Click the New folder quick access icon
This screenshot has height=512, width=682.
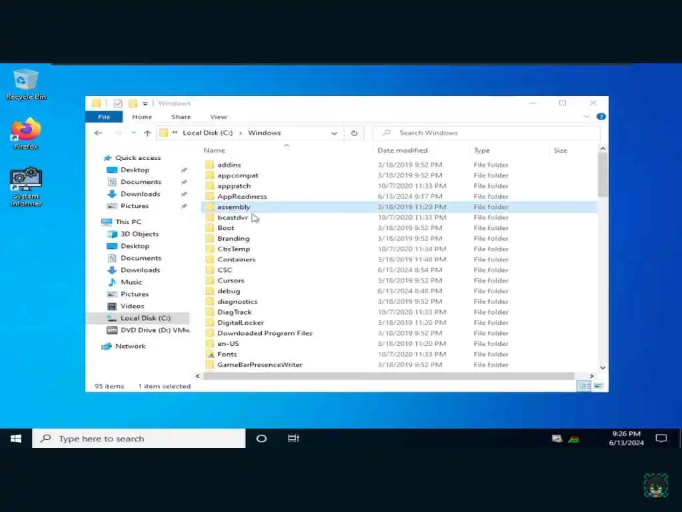[133, 103]
